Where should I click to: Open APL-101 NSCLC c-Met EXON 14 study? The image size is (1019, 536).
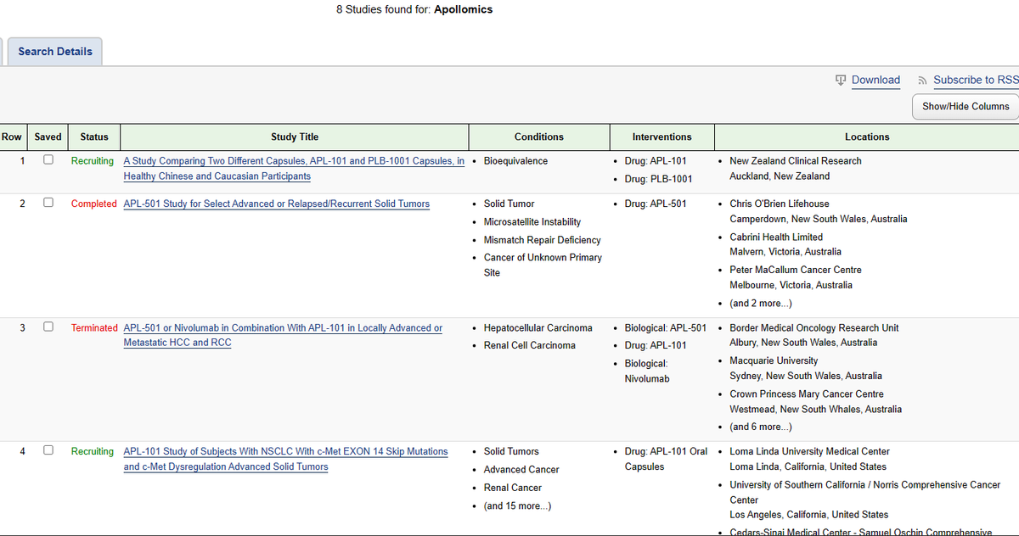[285, 459]
